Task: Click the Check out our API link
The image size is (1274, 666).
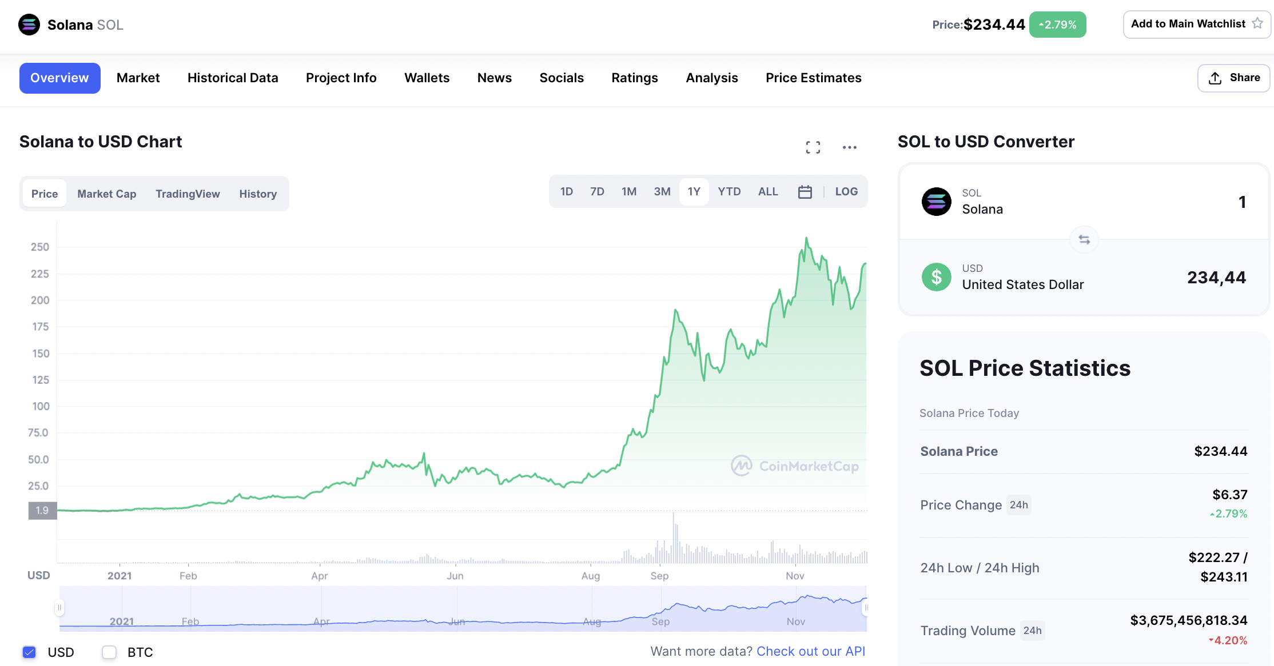Action: [810, 651]
